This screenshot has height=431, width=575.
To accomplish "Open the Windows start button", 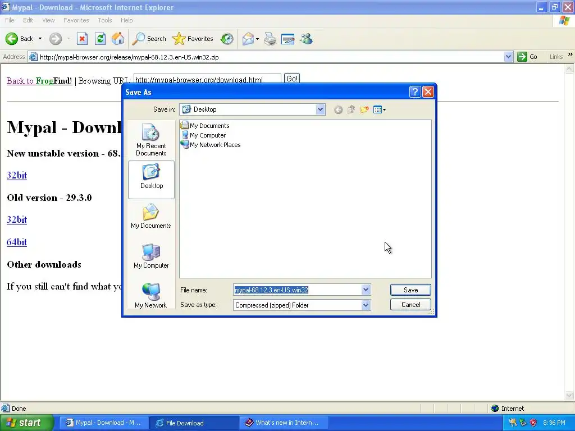I will point(27,423).
